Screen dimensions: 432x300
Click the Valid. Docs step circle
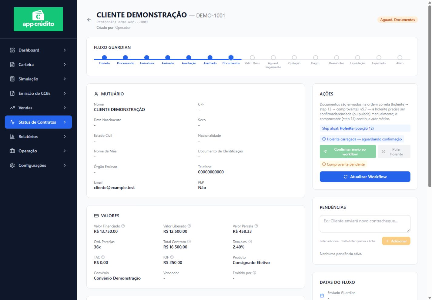click(252, 57)
